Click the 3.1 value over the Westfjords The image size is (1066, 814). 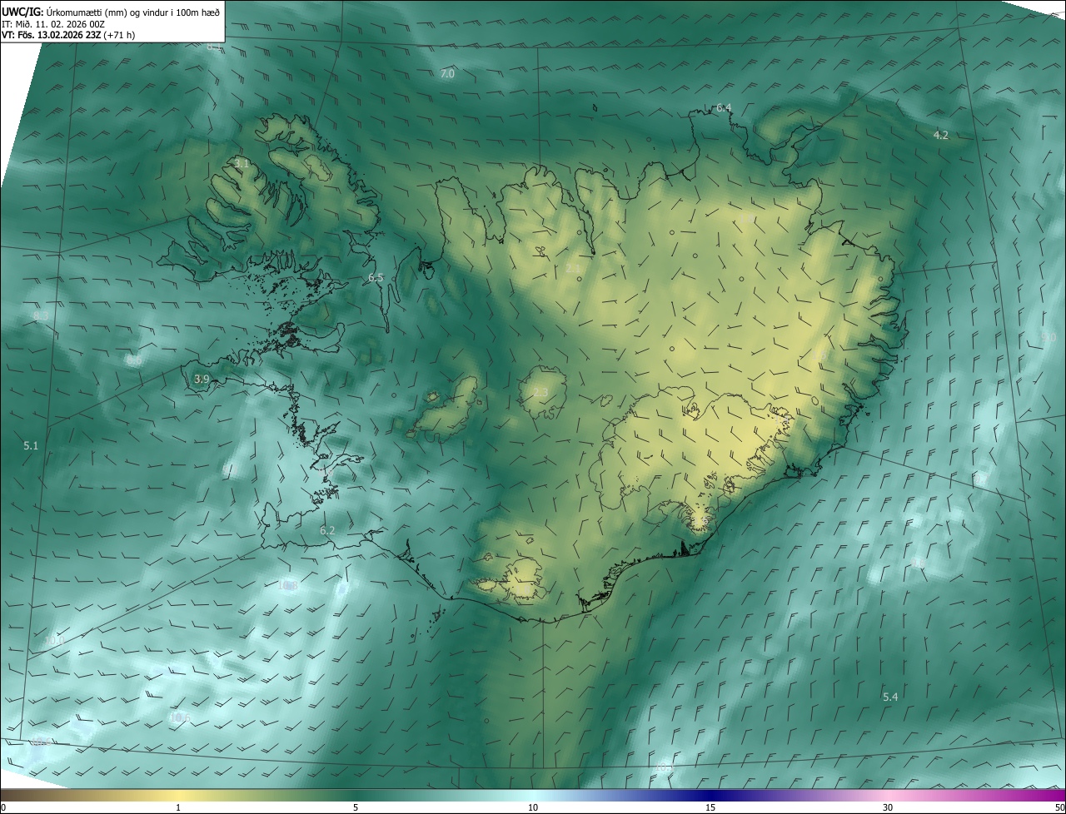point(242,164)
